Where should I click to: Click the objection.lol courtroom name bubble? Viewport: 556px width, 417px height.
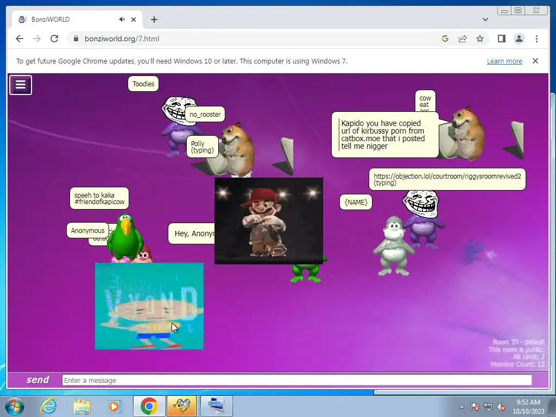click(447, 179)
